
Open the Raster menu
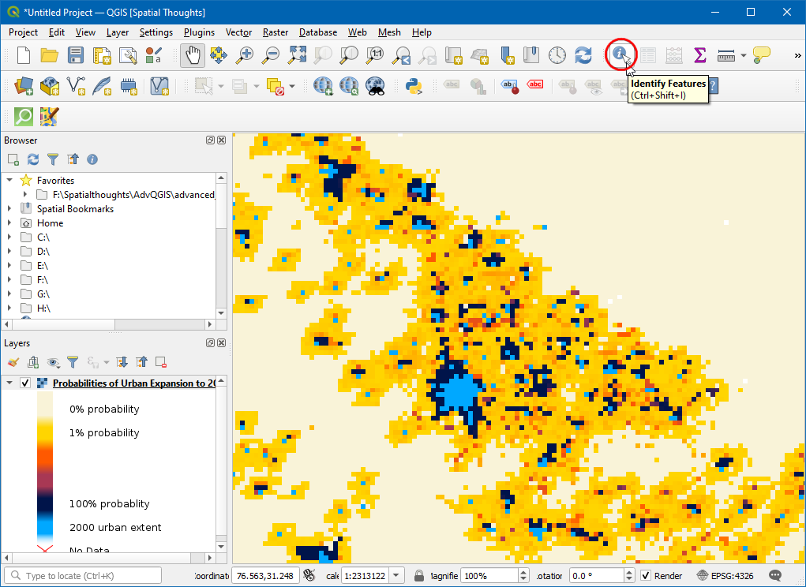pos(276,32)
